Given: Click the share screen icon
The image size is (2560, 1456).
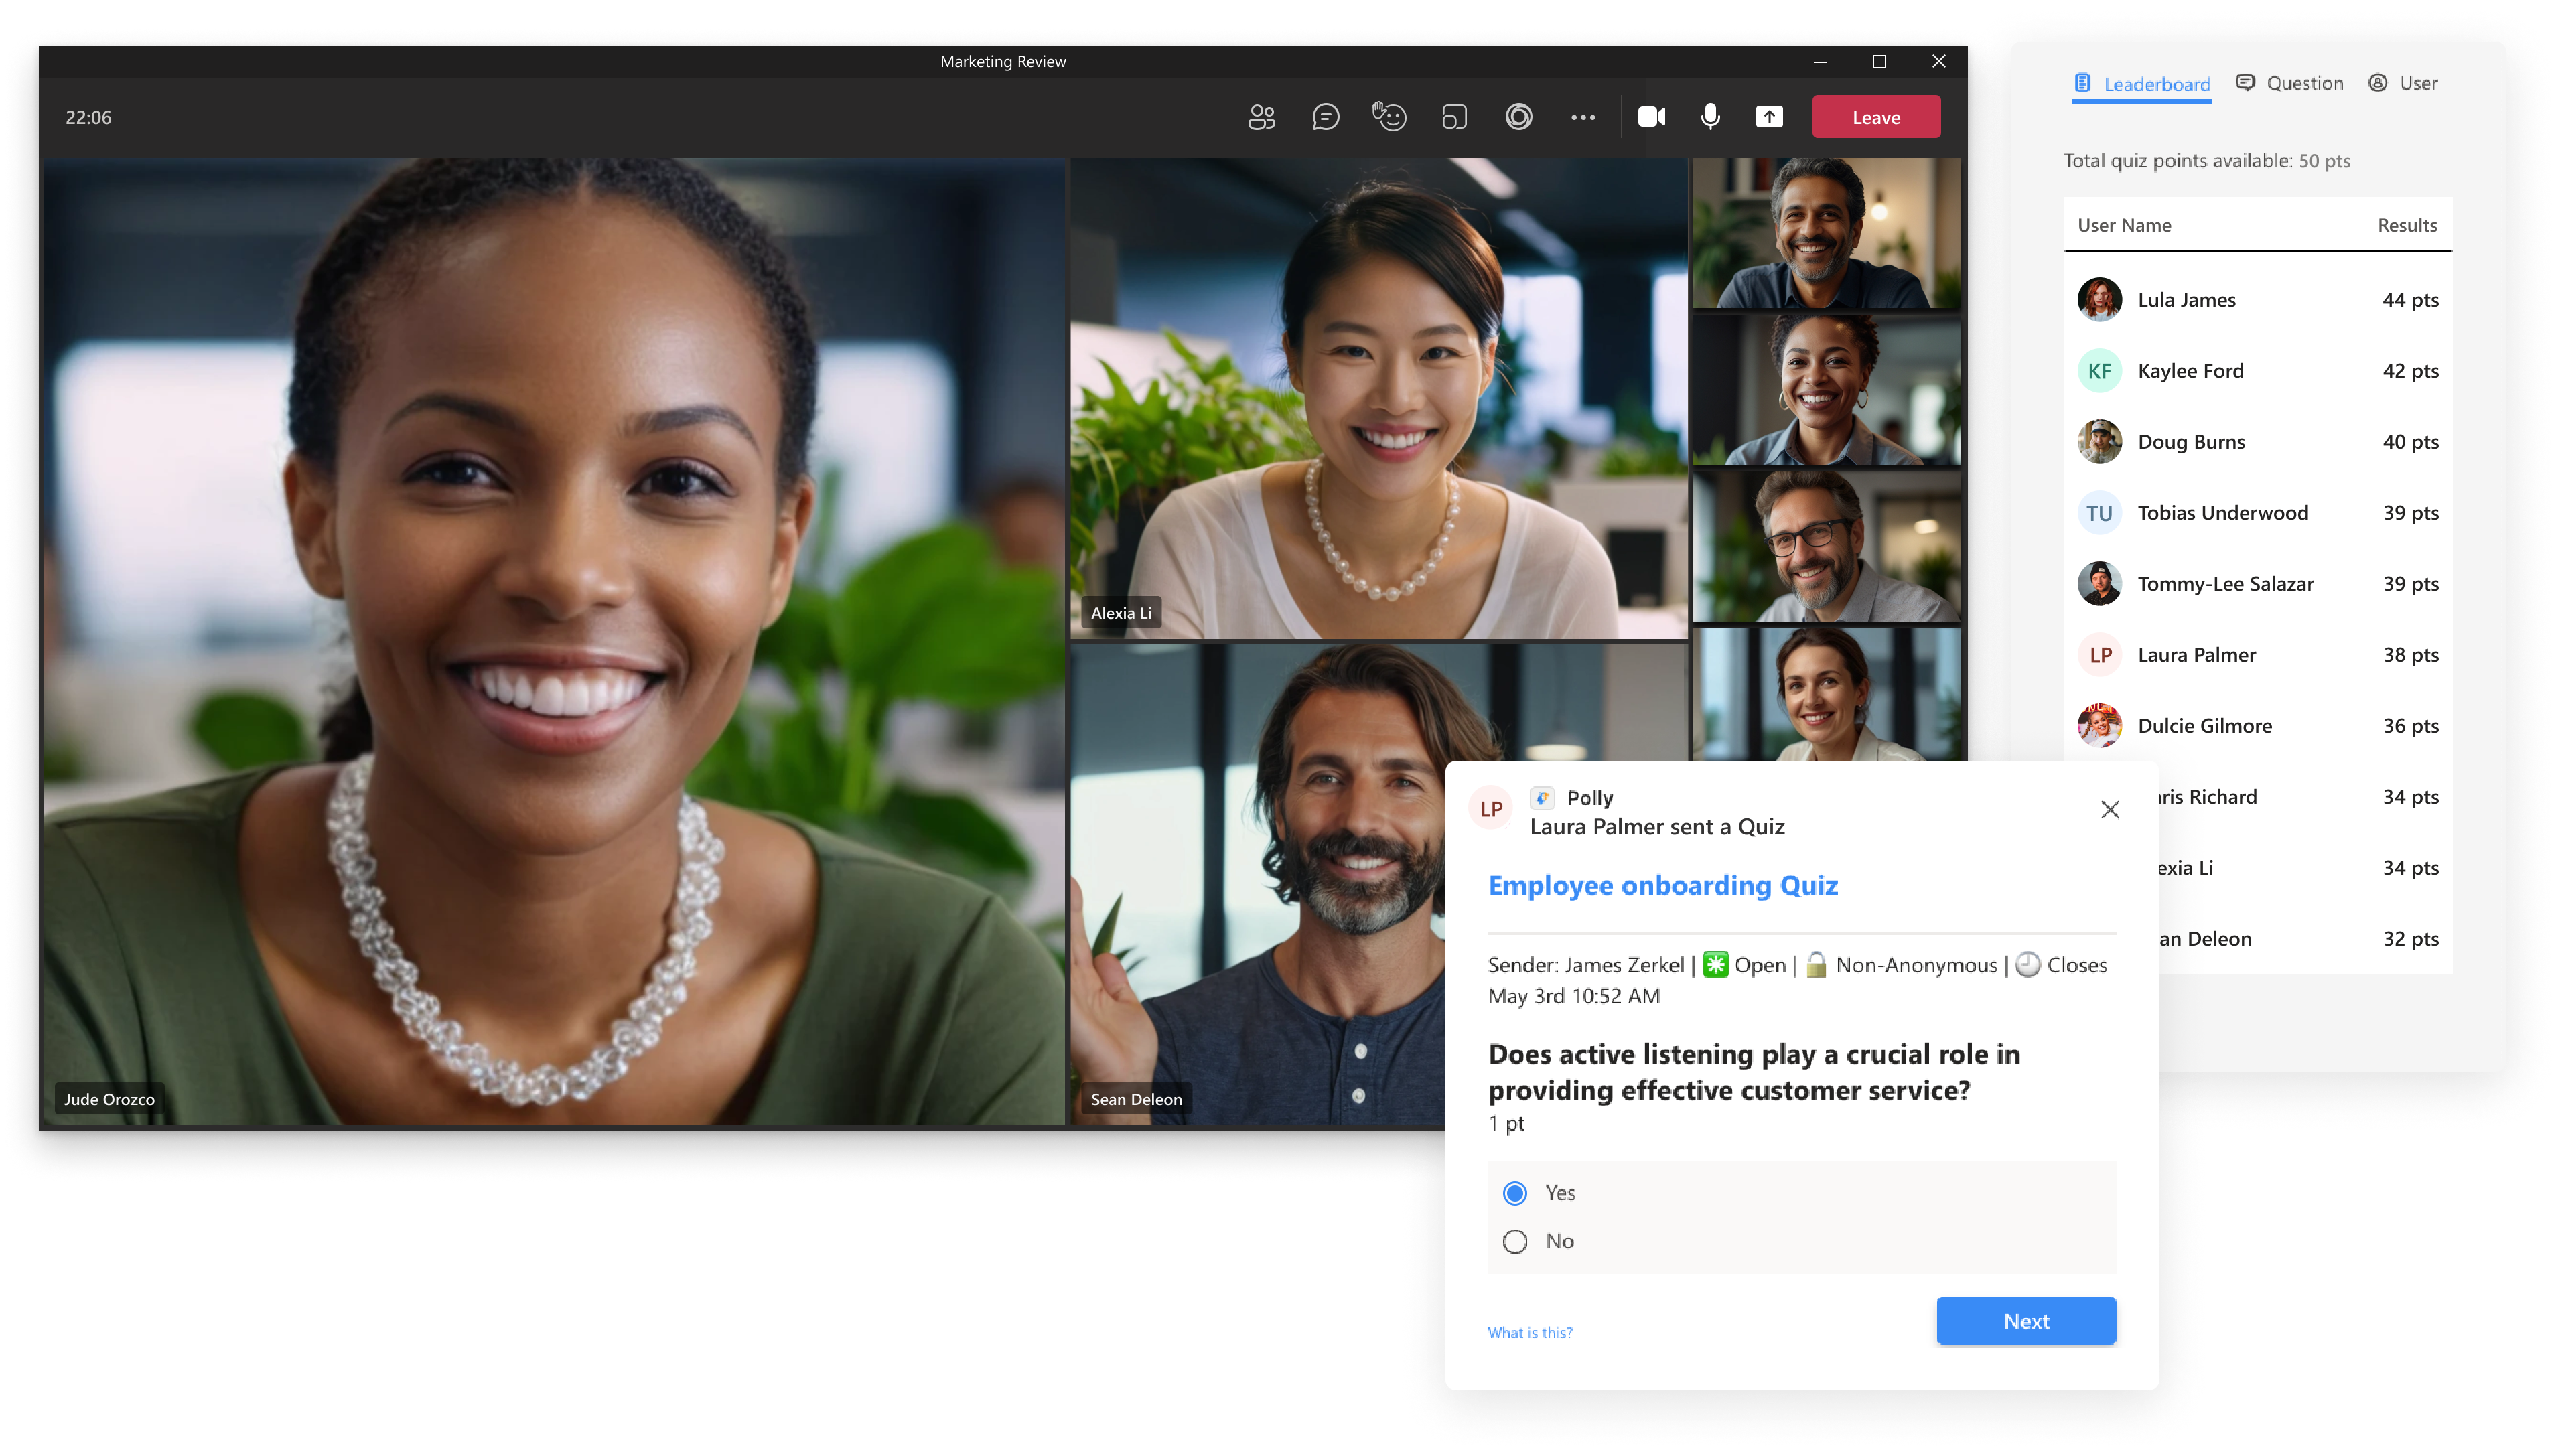Looking at the screenshot, I should tap(1767, 116).
